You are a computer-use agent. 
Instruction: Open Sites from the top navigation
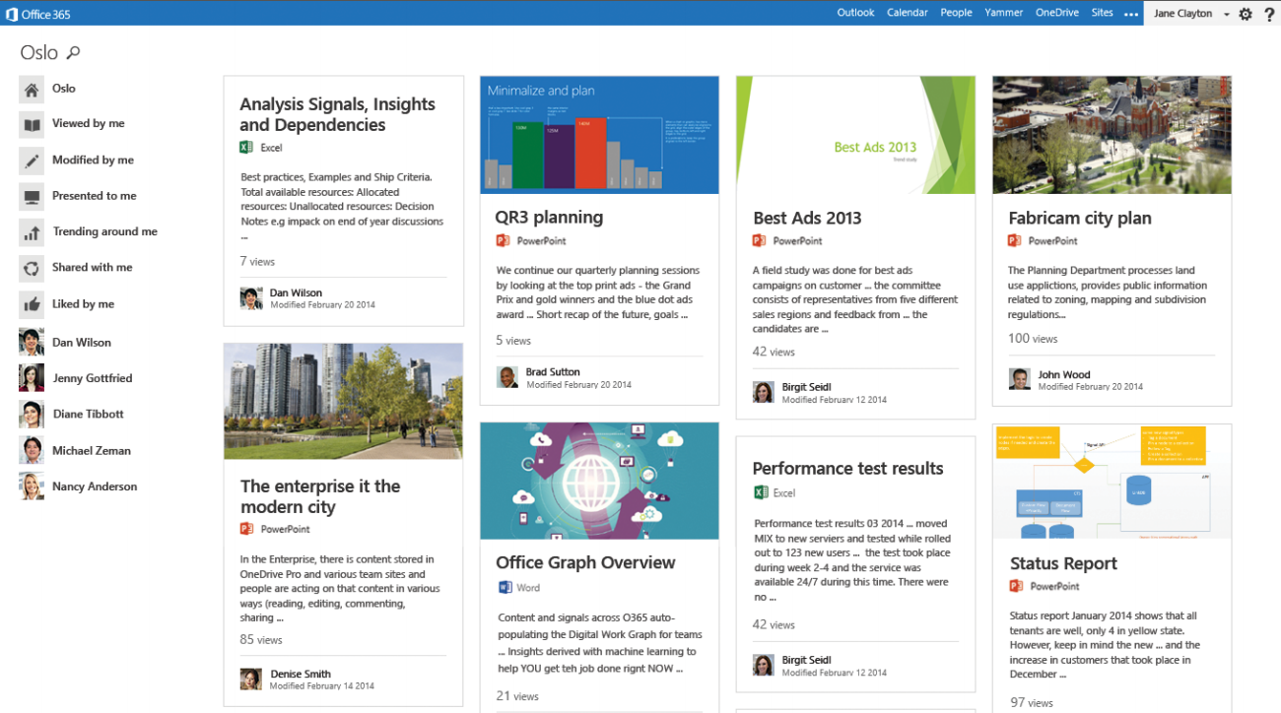(x=1103, y=13)
